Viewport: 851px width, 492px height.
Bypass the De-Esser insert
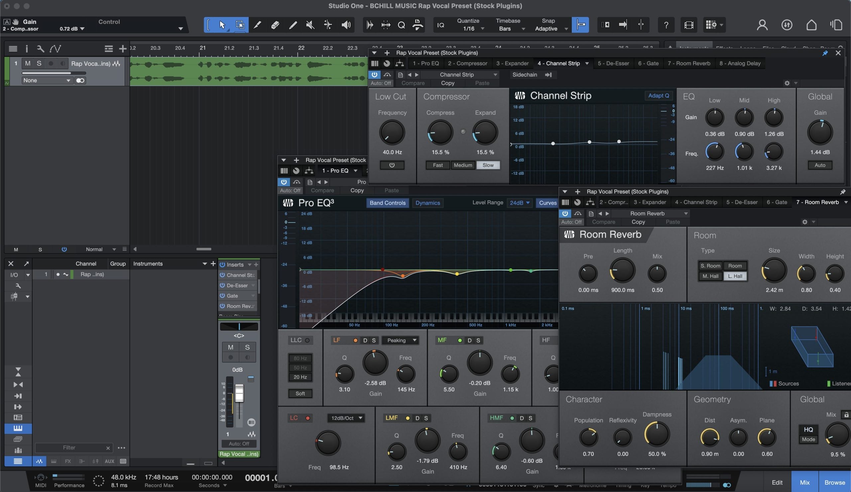pos(222,285)
